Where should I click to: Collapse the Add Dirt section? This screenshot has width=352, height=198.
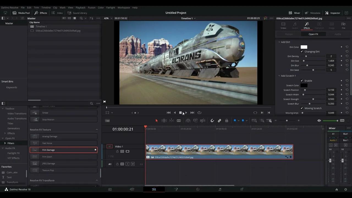[279, 42]
